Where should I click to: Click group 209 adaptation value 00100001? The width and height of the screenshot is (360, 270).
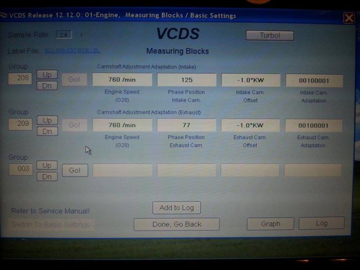(313, 126)
